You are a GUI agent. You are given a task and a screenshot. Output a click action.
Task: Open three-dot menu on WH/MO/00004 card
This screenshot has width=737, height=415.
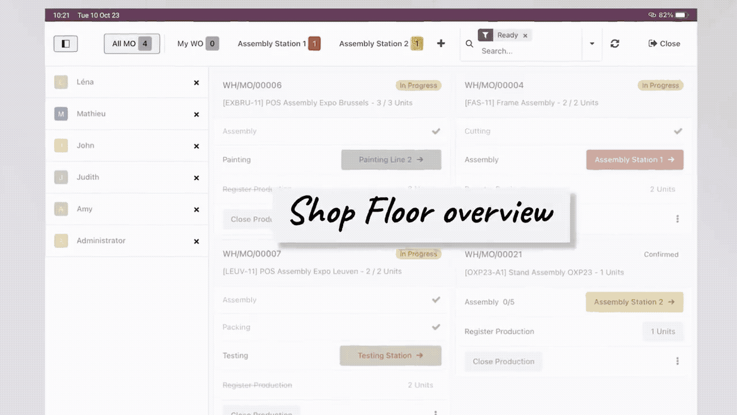click(677, 219)
